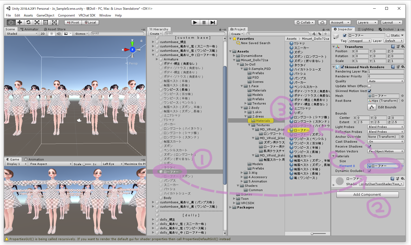Click Project search by label icon

tap(320, 34)
